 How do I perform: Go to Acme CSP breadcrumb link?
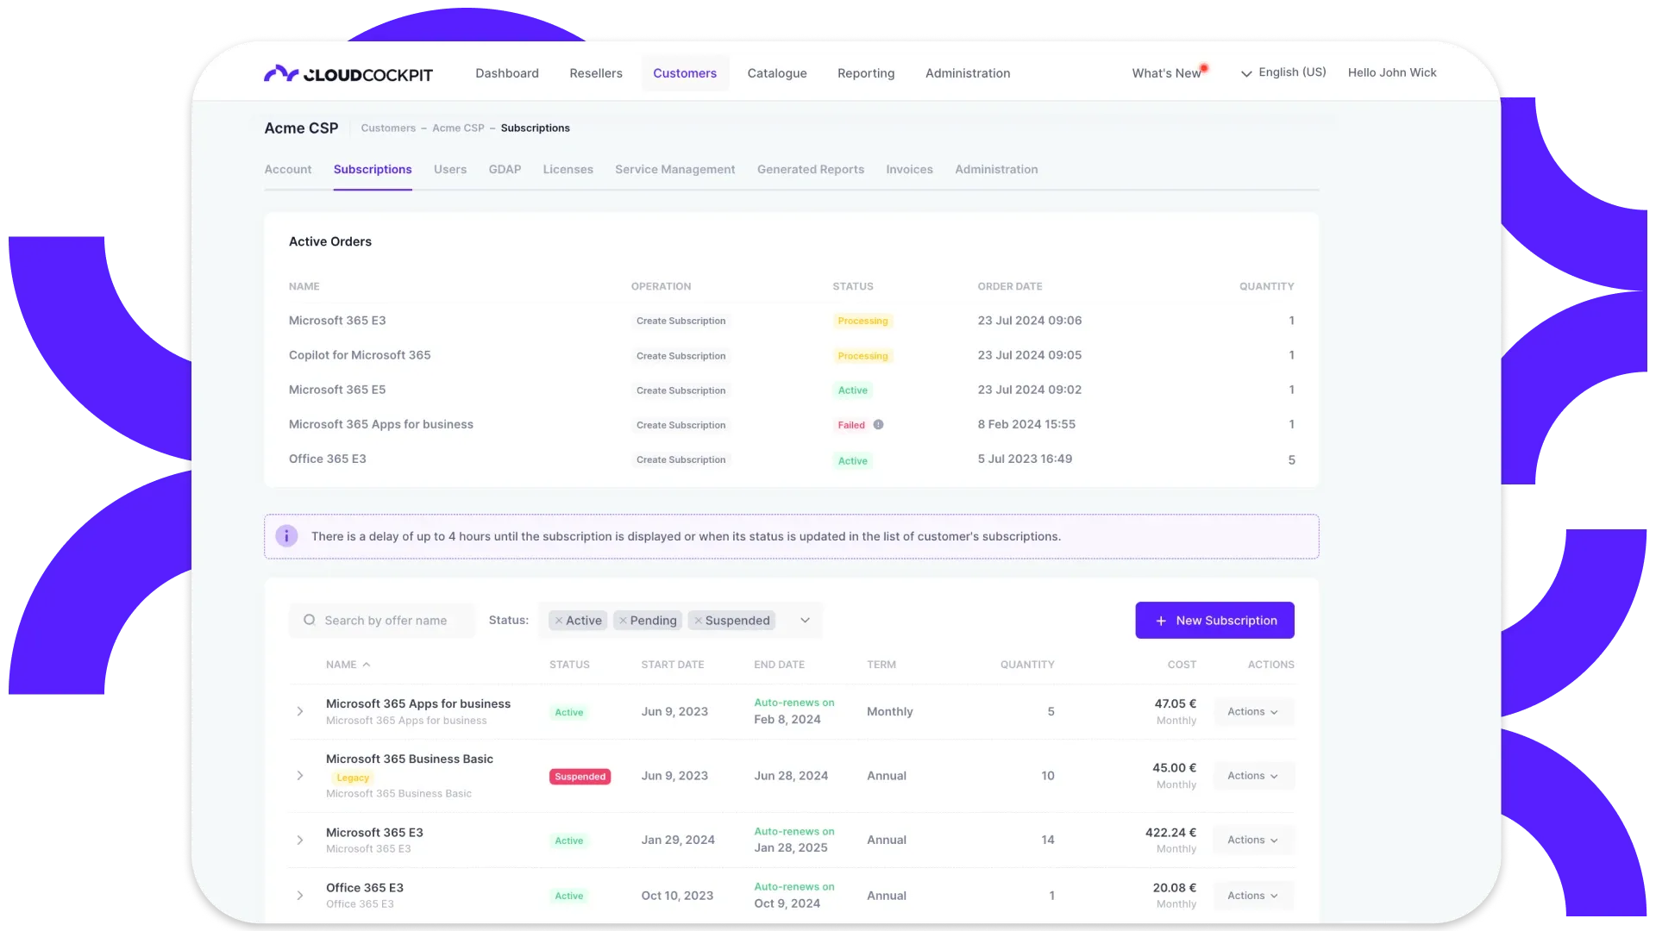pos(458,128)
